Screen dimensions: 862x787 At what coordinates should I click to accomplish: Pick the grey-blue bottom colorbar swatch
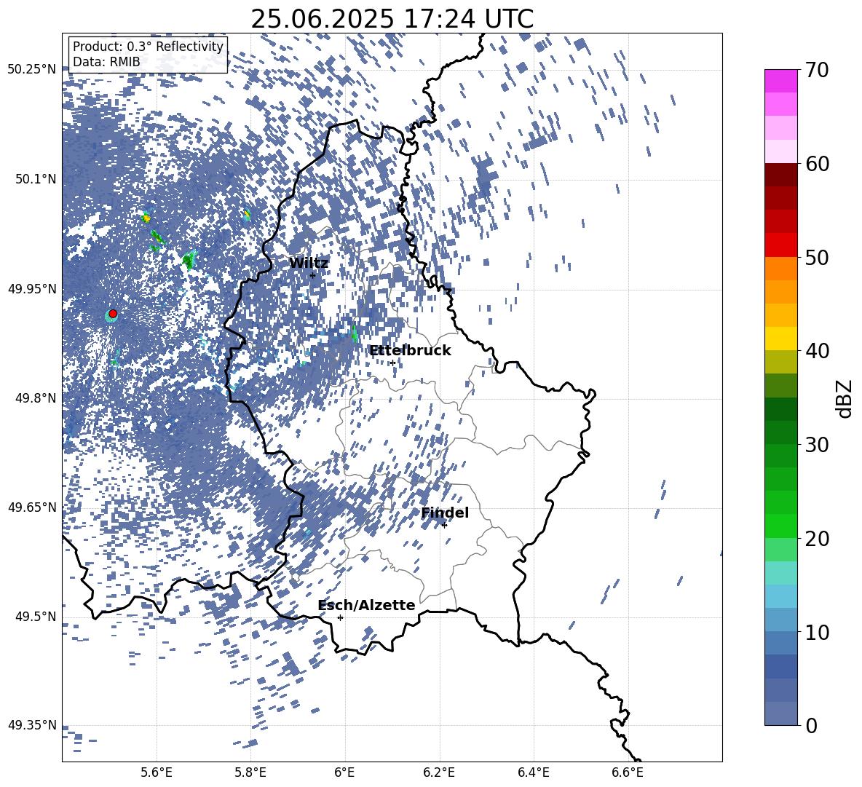(x=780, y=714)
